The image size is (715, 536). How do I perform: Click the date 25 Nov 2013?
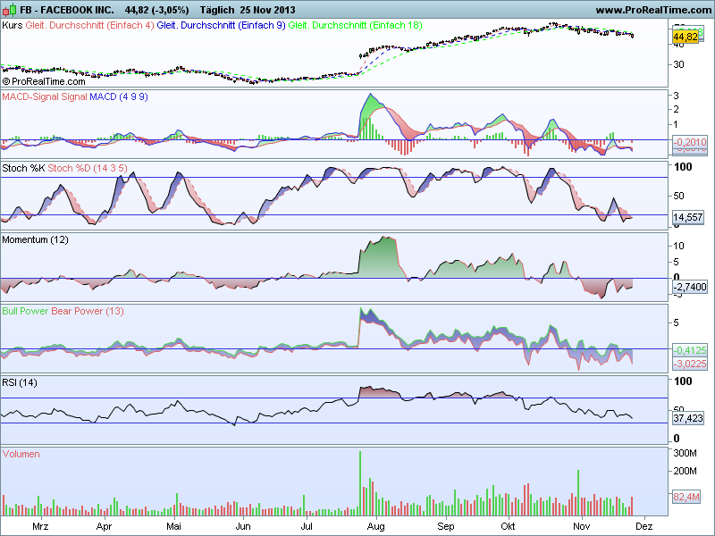click(x=266, y=10)
